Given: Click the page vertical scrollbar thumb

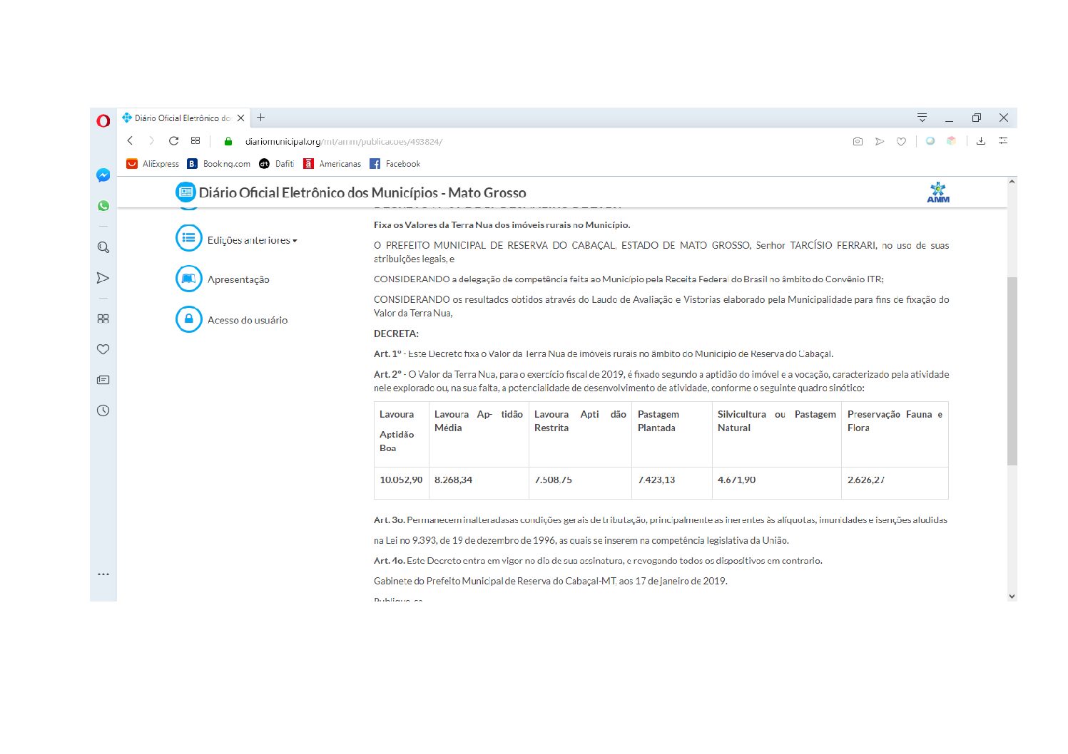Looking at the screenshot, I should pyautogui.click(x=1012, y=371).
